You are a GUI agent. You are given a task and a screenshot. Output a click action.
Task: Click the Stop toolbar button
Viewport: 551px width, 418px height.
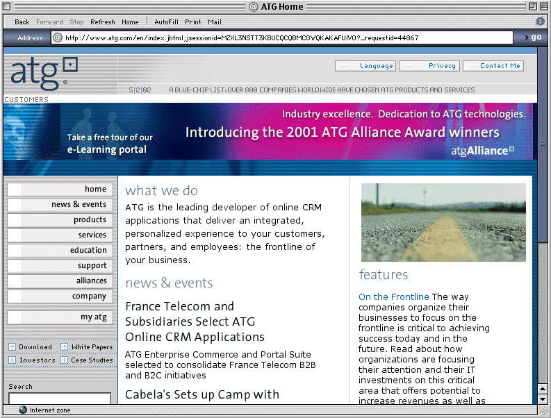[x=76, y=22]
